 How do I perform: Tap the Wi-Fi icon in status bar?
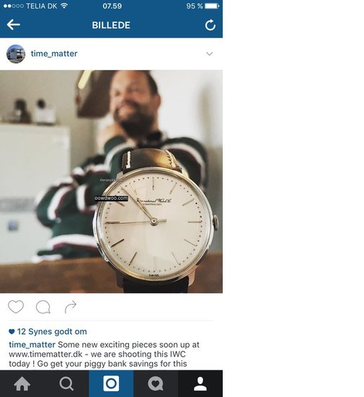pyautogui.click(x=64, y=6)
